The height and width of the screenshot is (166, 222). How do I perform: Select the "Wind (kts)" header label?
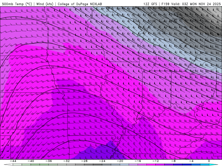click(45, 4)
